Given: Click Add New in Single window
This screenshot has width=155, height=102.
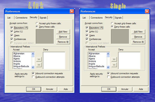Looking at the screenshot, I should coord(138,32).
